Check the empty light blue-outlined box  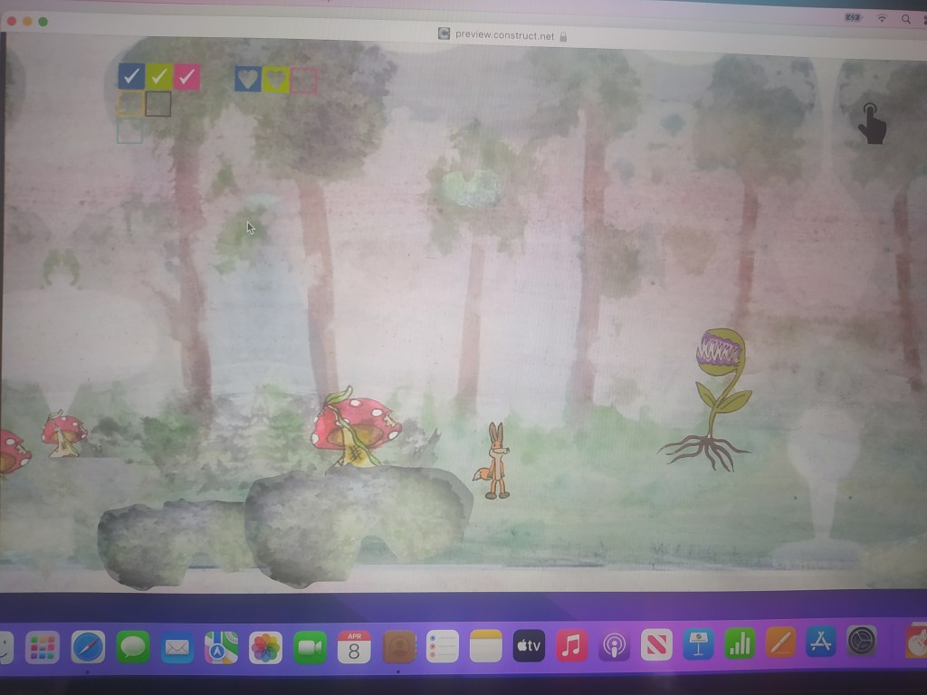point(130,132)
